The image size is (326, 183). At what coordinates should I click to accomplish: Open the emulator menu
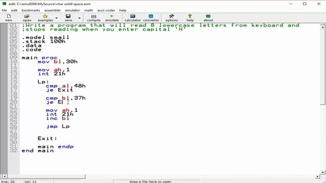coord(72,10)
